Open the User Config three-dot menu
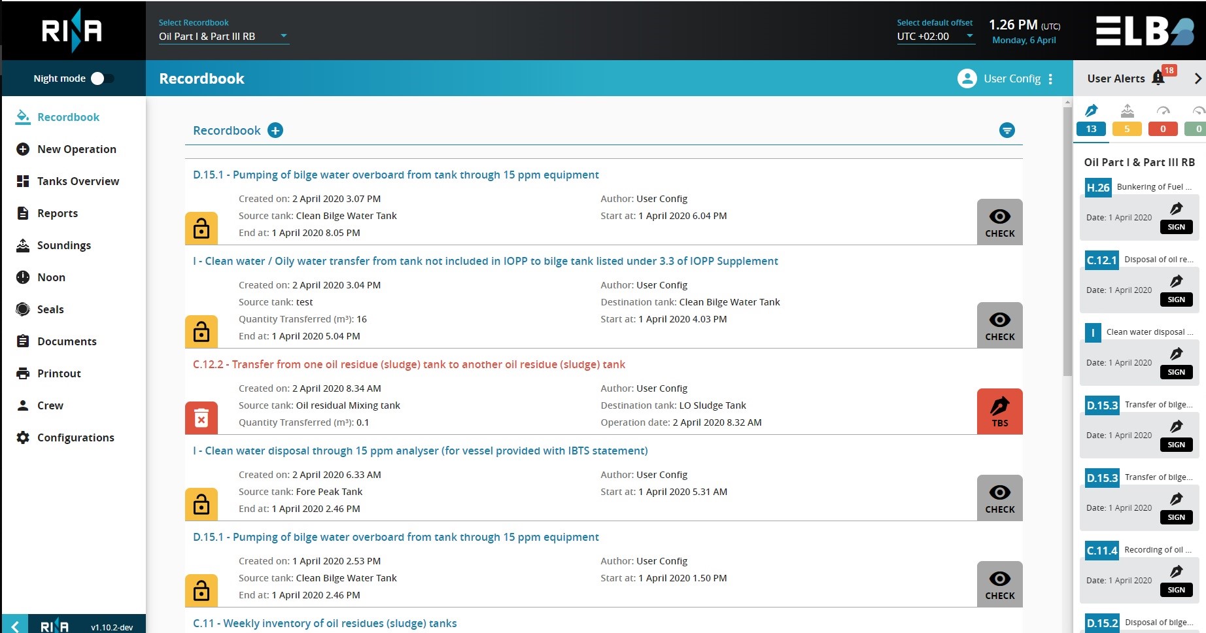This screenshot has height=633, width=1206. click(1050, 78)
